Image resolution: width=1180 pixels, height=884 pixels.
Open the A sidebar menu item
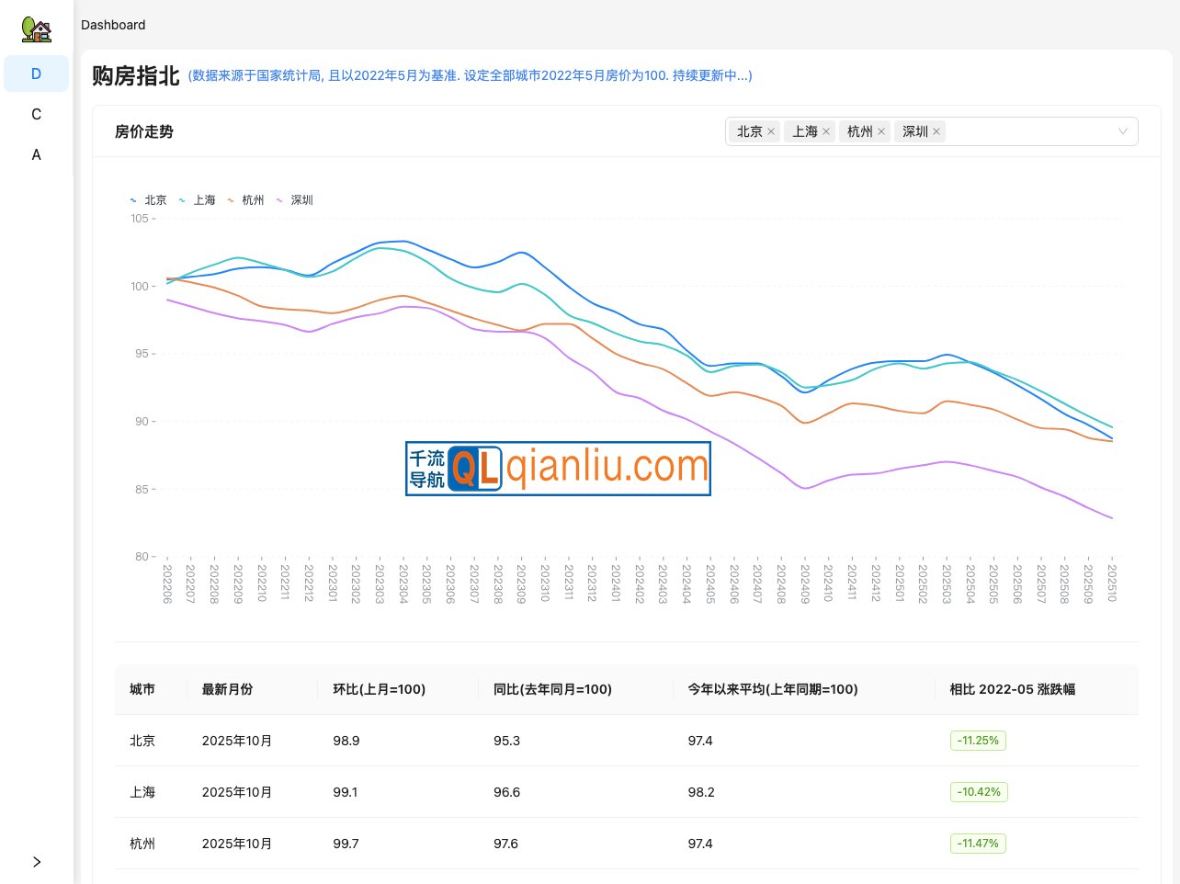point(37,154)
